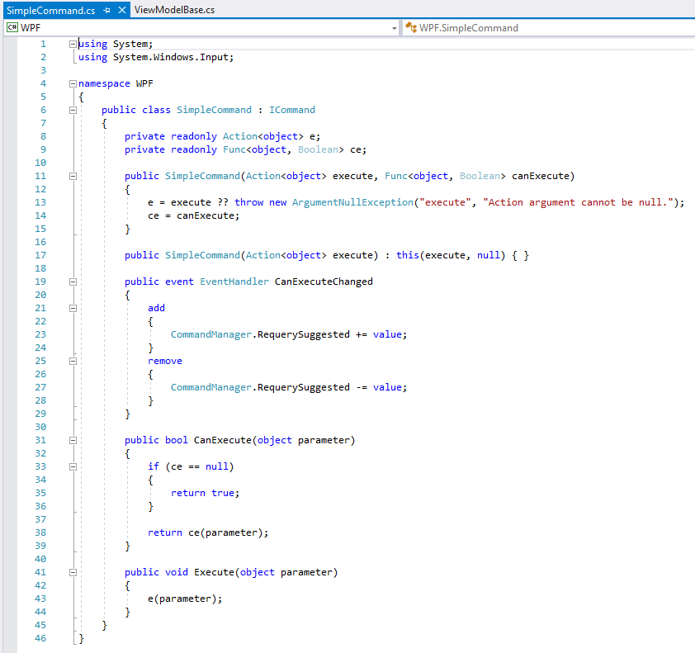Open the WPF.SimpleCommand type navigation dropdown

point(549,28)
